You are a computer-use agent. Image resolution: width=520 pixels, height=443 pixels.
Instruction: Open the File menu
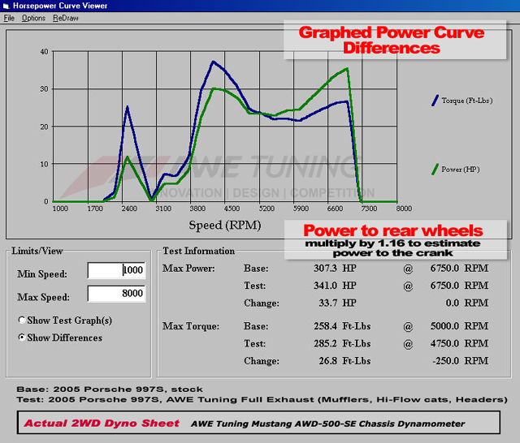pyautogui.click(x=9, y=18)
